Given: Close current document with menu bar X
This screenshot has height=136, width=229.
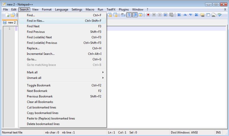Looking at the screenshot, I should tap(225, 9).
